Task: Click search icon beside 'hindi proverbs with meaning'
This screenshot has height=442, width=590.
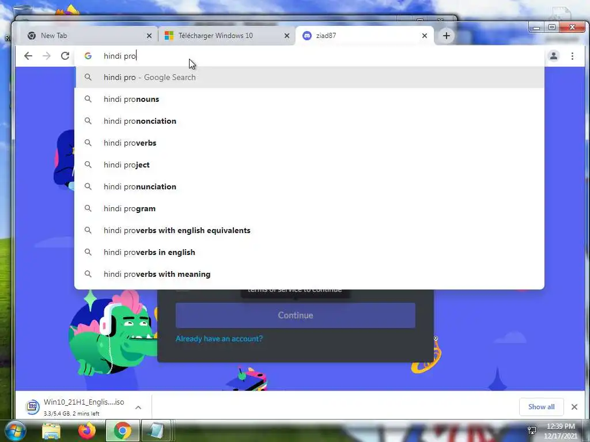Action: pos(88,273)
